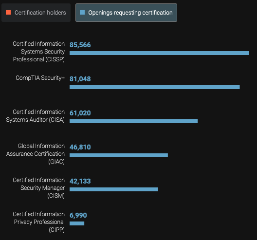The height and width of the screenshot is (240, 257).
Task: Select the value 6,990
Action: click(x=78, y=215)
